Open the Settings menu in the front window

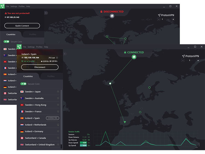(x=31, y=47)
